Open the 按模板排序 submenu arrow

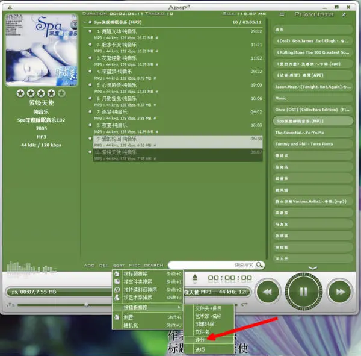point(179,307)
